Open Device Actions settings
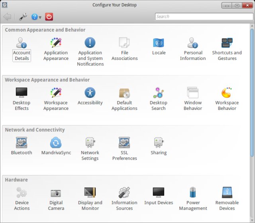Viewport: 255px width, 223px height. point(22,199)
